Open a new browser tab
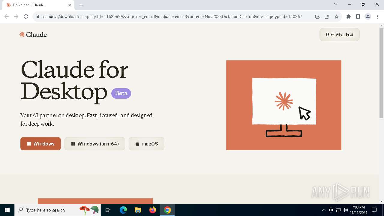 click(x=81, y=5)
